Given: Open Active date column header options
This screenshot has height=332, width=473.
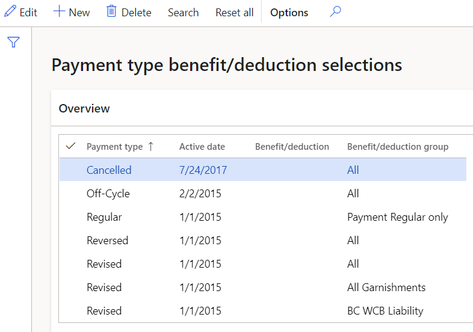Looking at the screenshot, I should tap(202, 147).
